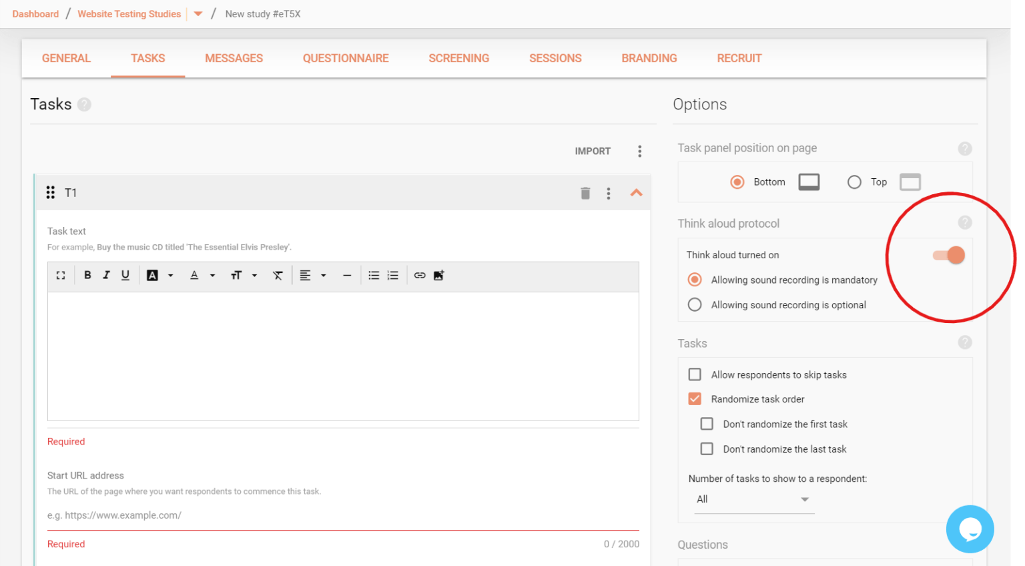Image resolution: width=1025 pixels, height=566 pixels.
Task: Open the chat support bubble
Action: click(970, 529)
